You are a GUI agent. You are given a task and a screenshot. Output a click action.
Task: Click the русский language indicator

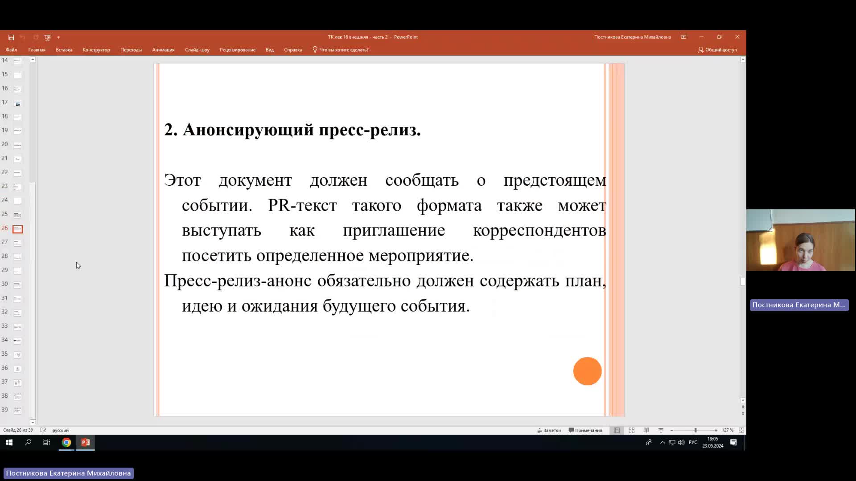[x=61, y=430]
